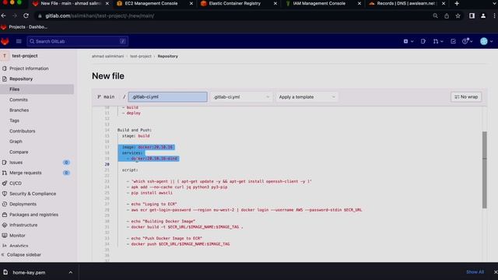The height and width of the screenshot is (280, 498).
Task: Click the browser reload button
Action: tap(26, 16)
